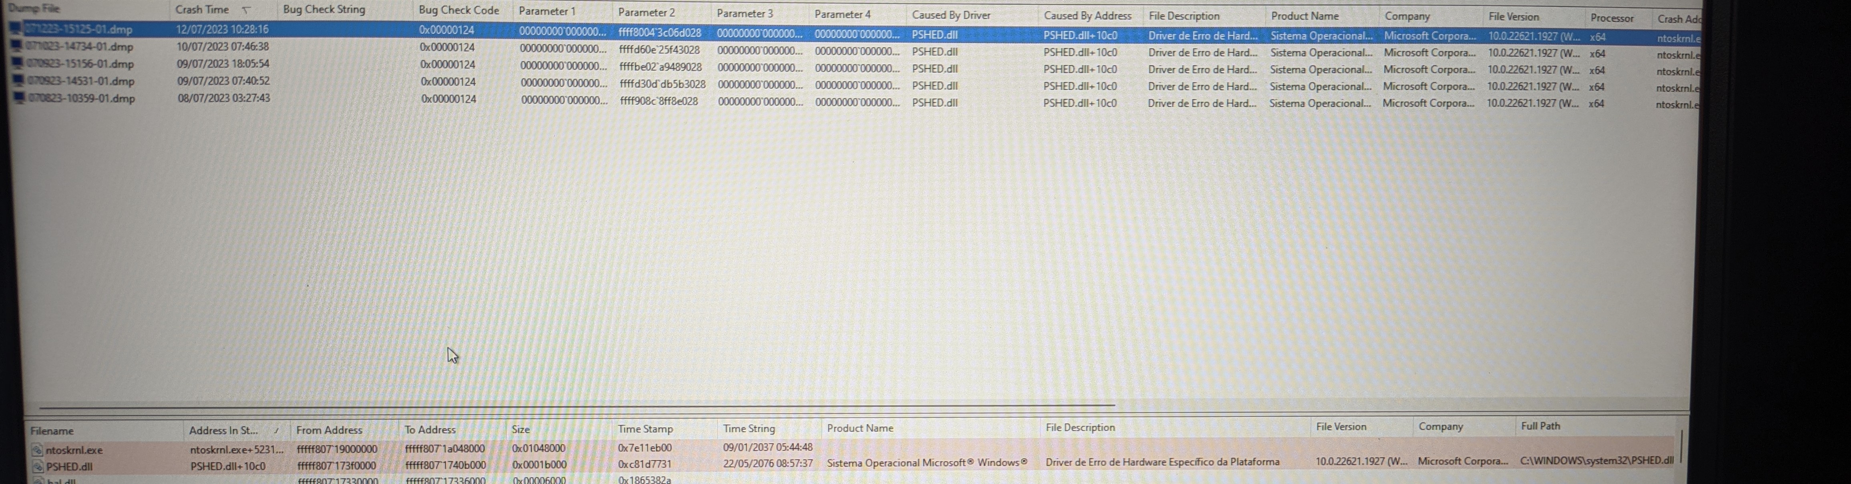Click the Processor column header
1851x484 pixels.
(x=1612, y=18)
